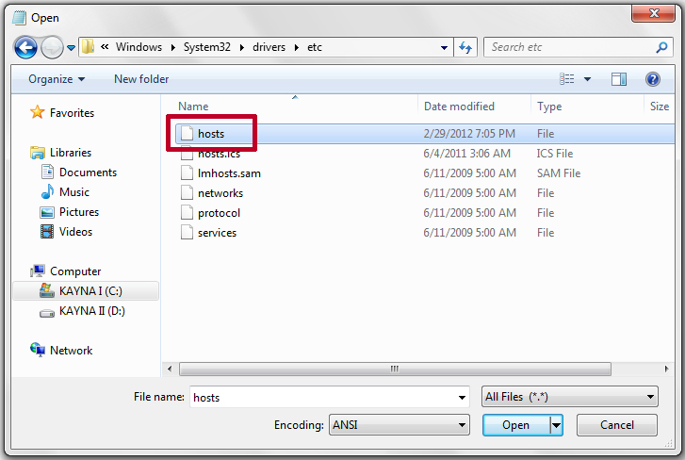Image resolution: width=685 pixels, height=460 pixels.
Task: Select the lmhosts.sam file icon
Action: pyautogui.click(x=187, y=173)
